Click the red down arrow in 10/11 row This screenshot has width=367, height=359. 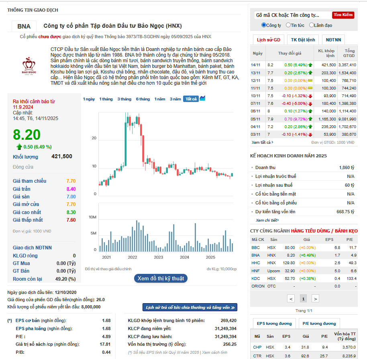click(x=310, y=96)
